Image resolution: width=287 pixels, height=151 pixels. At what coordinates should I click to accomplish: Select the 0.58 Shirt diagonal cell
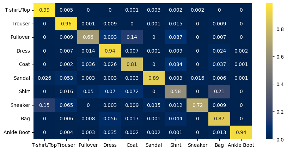click(x=176, y=92)
